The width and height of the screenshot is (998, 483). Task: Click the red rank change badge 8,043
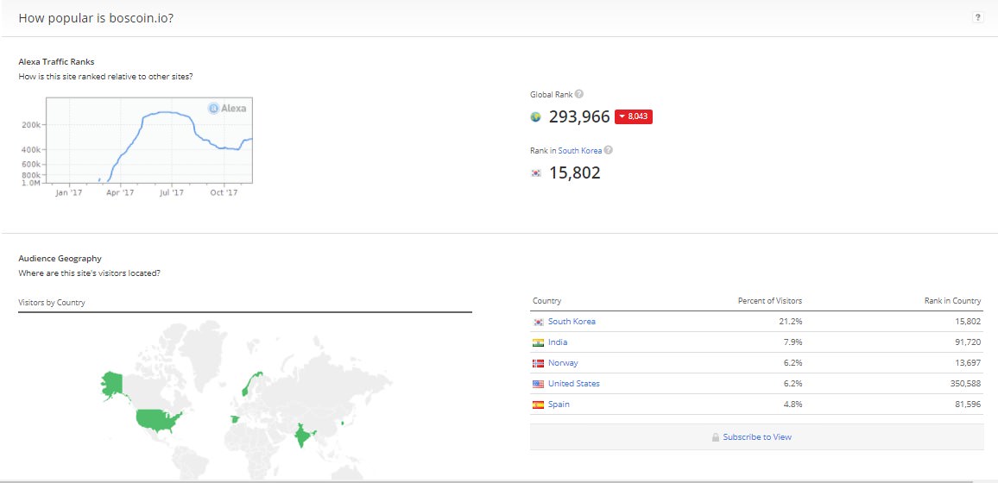(x=634, y=117)
